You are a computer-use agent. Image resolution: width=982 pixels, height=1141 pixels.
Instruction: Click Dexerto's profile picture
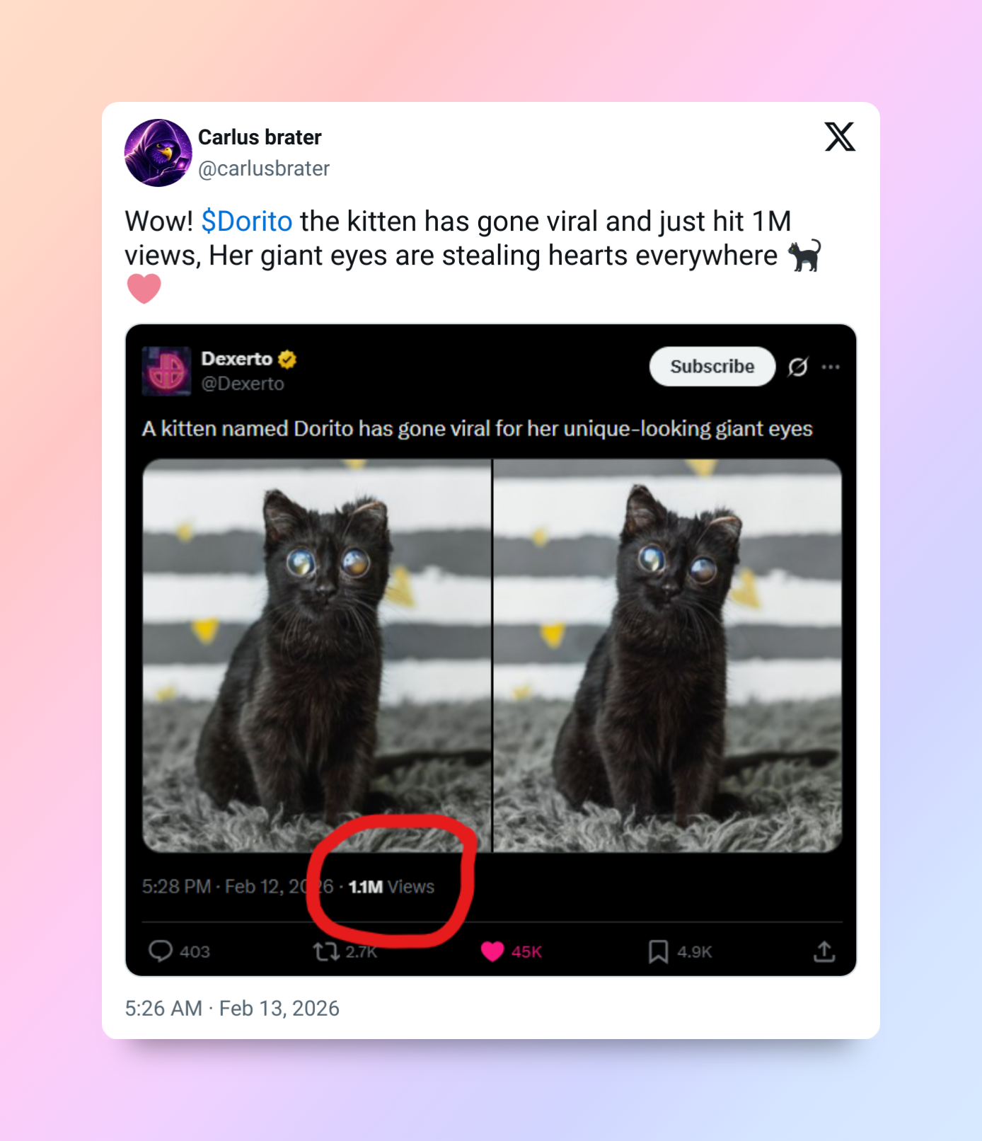tap(166, 371)
